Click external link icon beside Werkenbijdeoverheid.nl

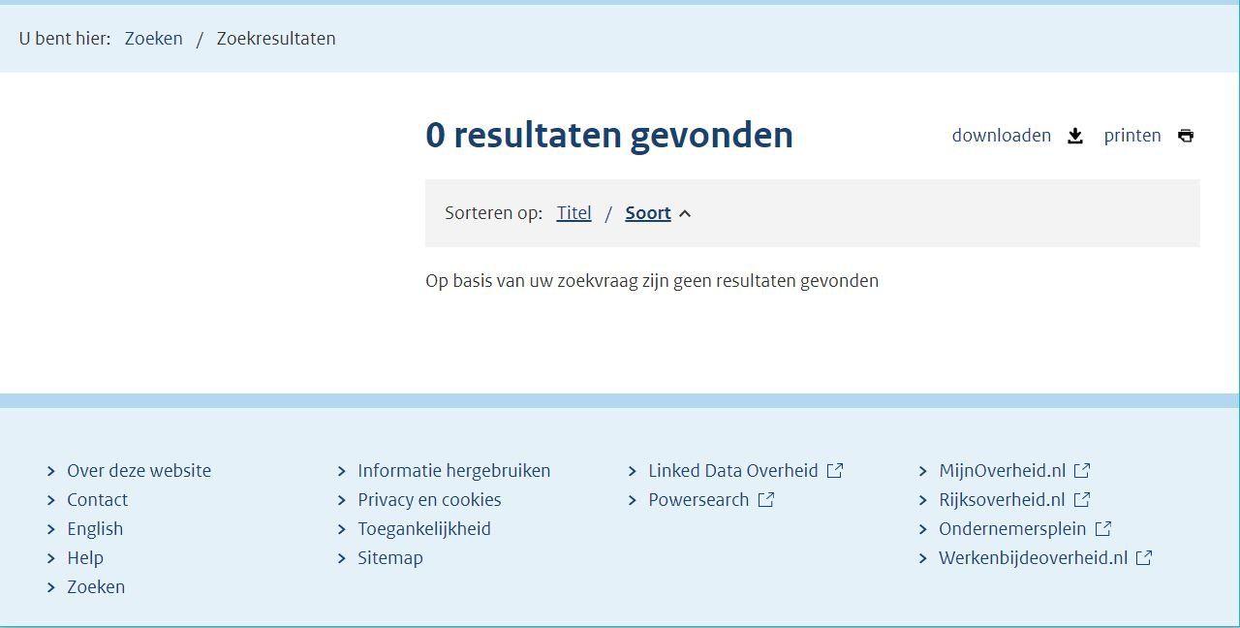[1144, 557]
